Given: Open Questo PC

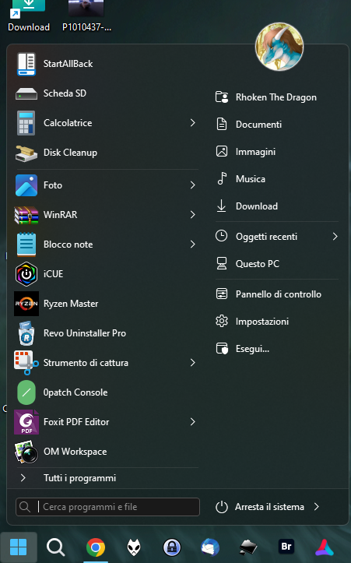Looking at the screenshot, I should tap(276, 264).
